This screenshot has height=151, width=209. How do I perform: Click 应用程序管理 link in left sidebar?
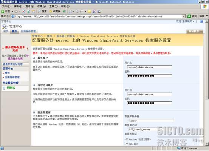(x=12, y=77)
